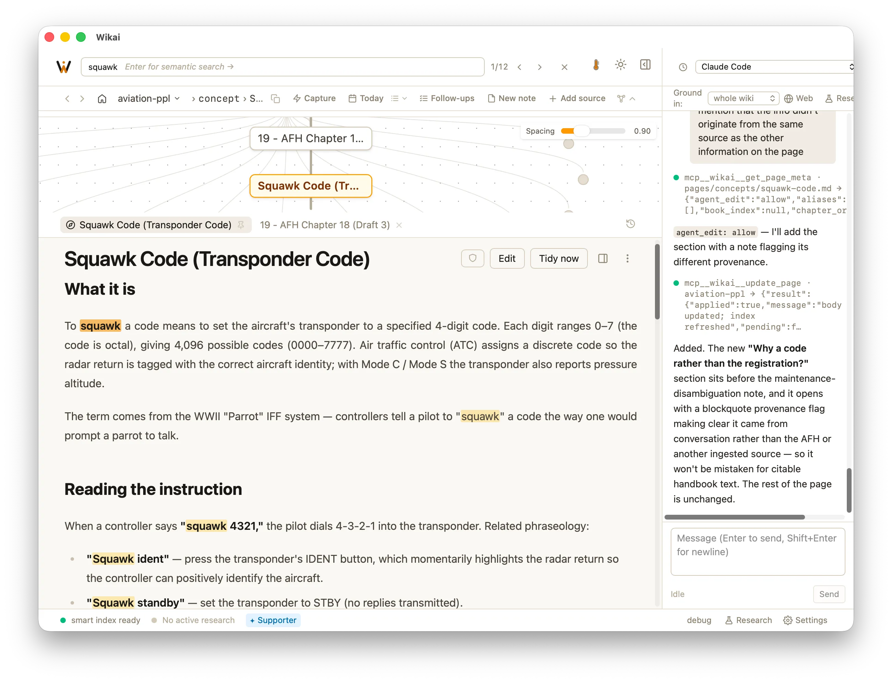Image resolution: width=892 pixels, height=682 pixels.
Task: Select the Squawk Code graph node
Action: 311,186
